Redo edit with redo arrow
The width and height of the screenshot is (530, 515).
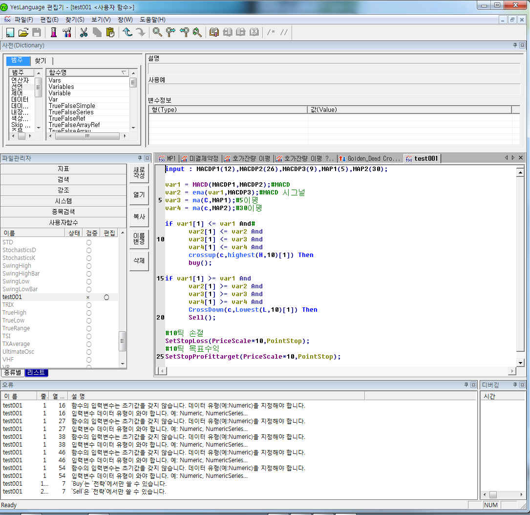[141, 32]
